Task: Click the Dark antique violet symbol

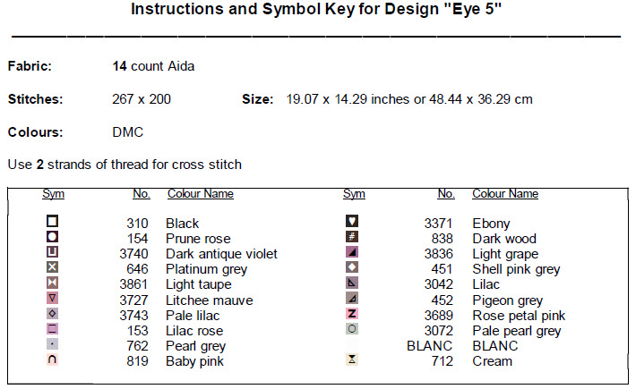Action: click(52, 252)
